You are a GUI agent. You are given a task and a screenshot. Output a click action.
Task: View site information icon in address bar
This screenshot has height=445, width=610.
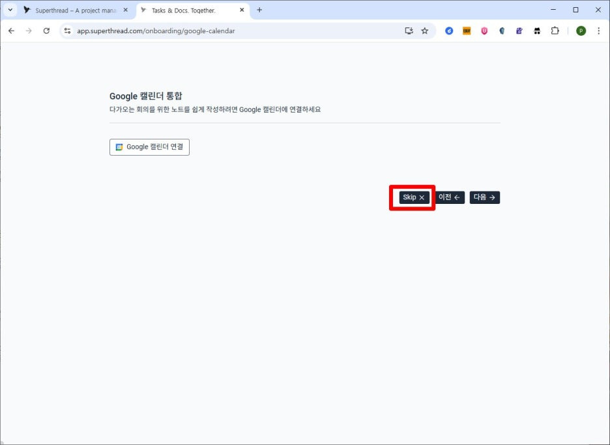point(67,31)
